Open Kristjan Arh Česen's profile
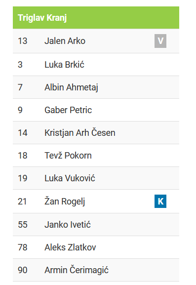The width and height of the screenshot is (196, 285). (x=80, y=133)
